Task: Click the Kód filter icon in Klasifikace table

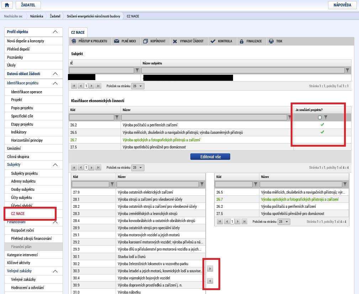Action: [x=117, y=117]
